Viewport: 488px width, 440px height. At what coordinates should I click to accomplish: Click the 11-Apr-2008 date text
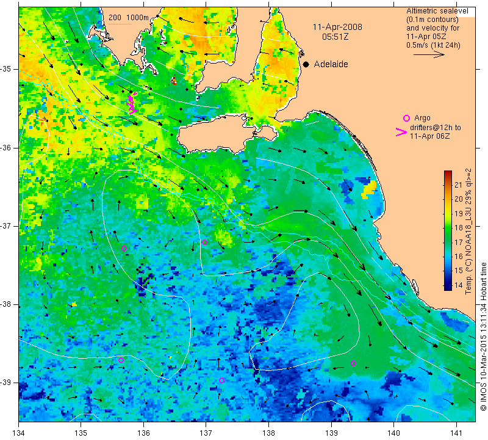[x=337, y=27]
